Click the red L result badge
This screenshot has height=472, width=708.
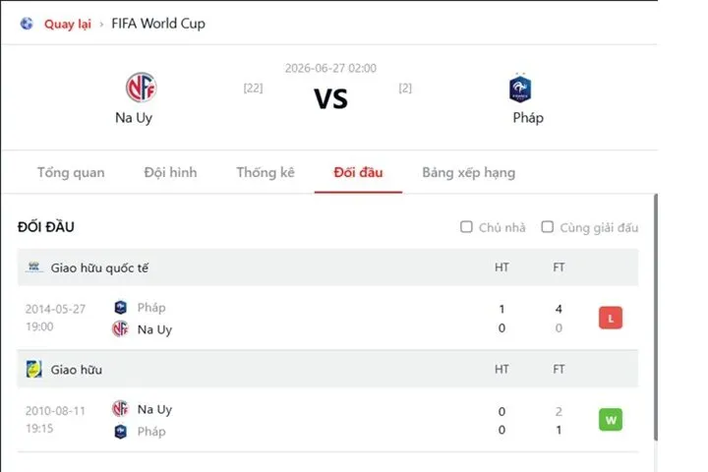click(611, 318)
